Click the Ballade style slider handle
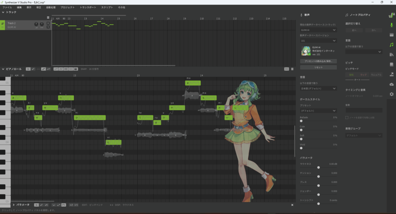 [x=301, y=121]
